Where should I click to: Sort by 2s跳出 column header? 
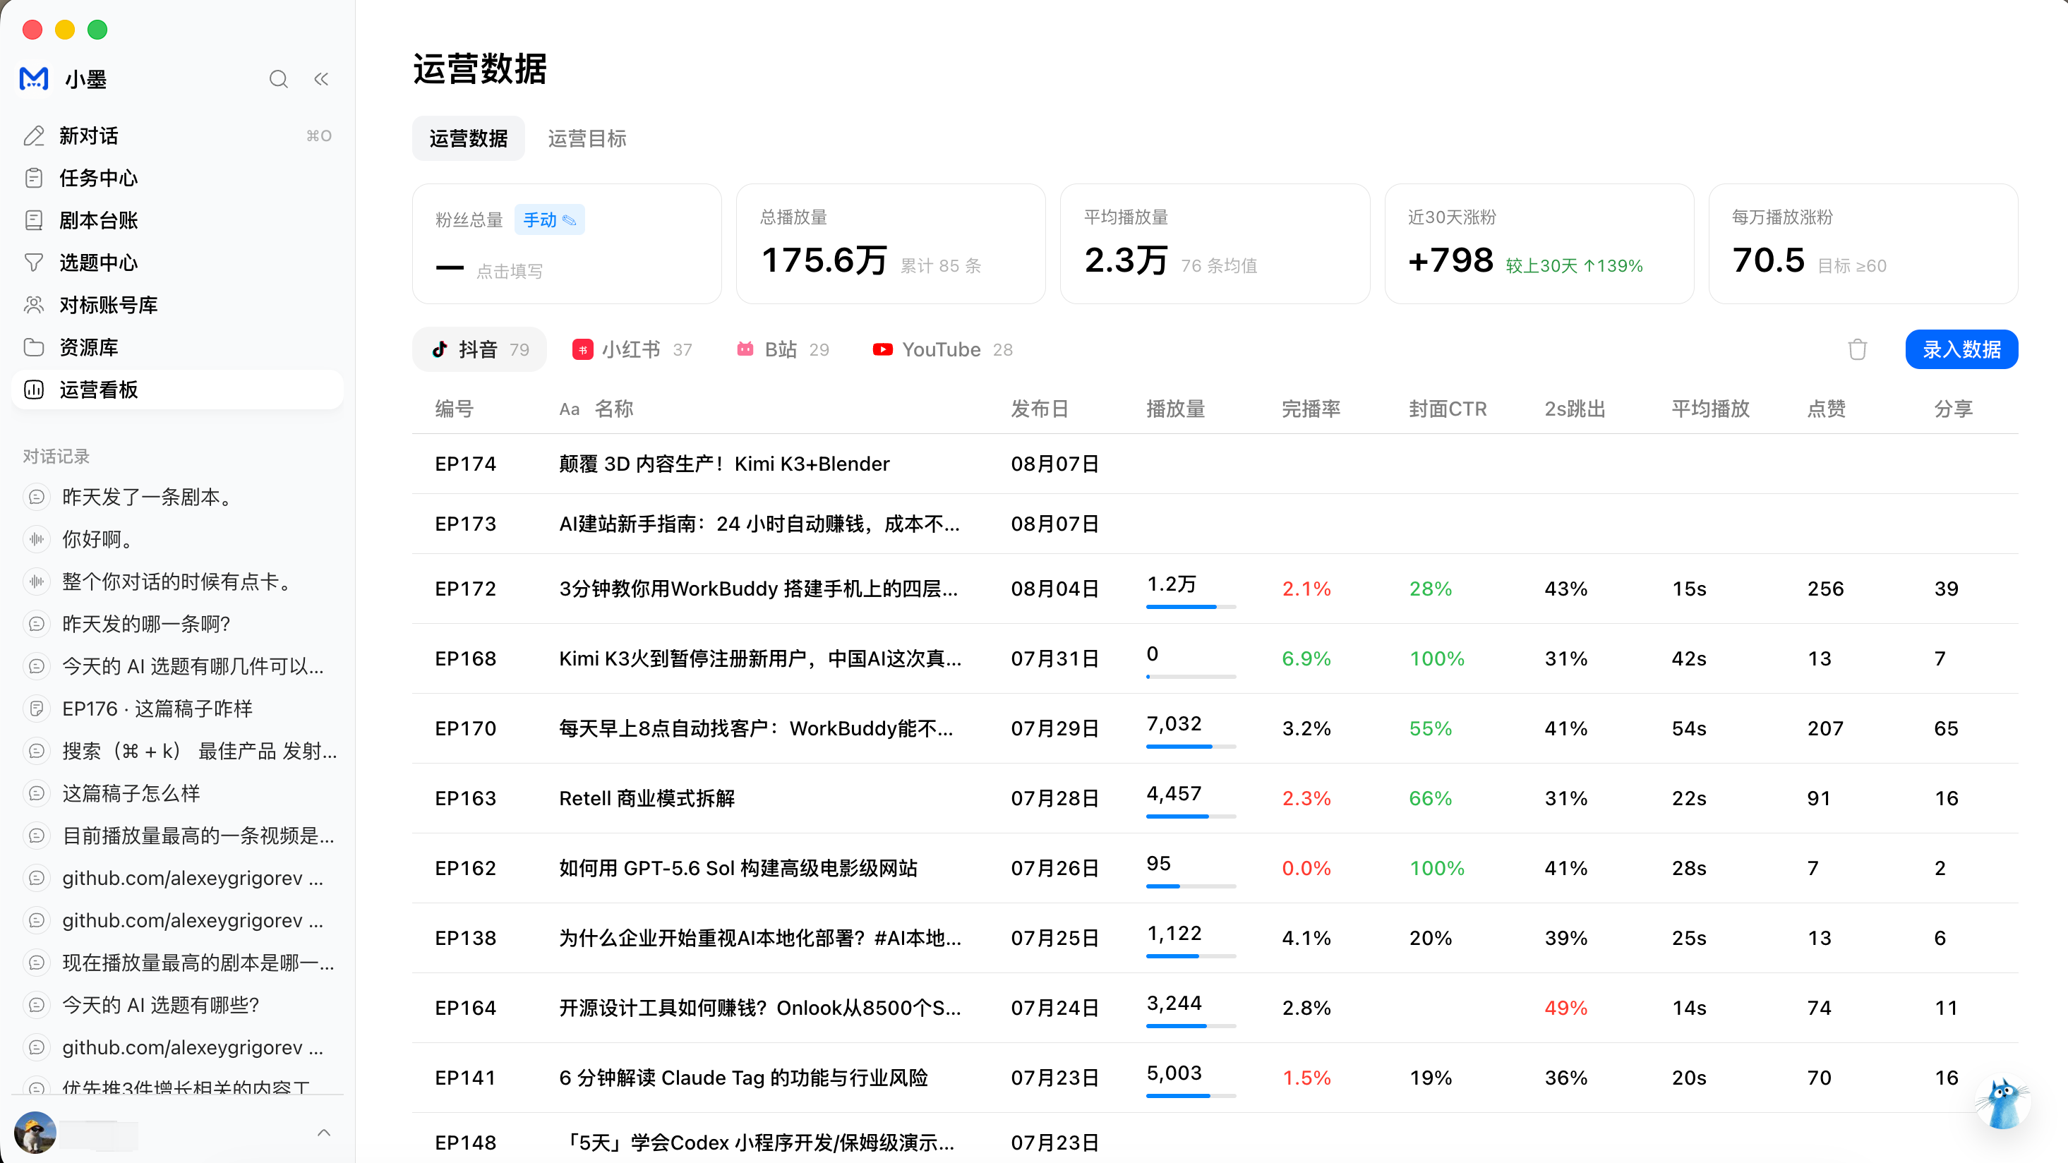(1574, 409)
